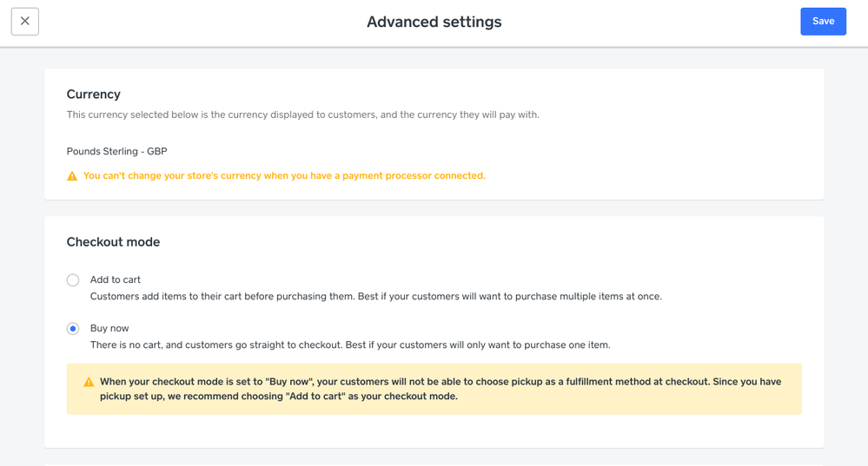The height and width of the screenshot is (466, 868).
Task: Click the yellow pickup fulfillment warning message
Action: click(443, 389)
